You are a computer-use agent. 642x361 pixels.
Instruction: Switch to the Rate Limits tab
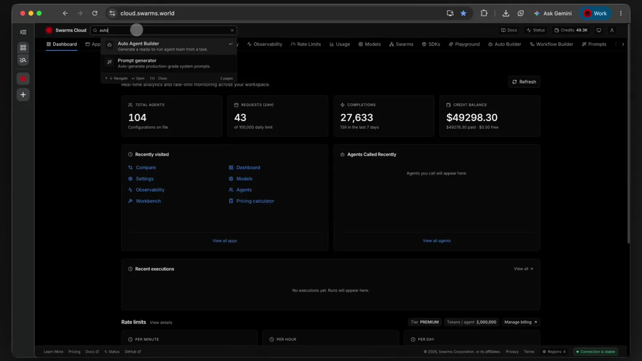pyautogui.click(x=306, y=44)
